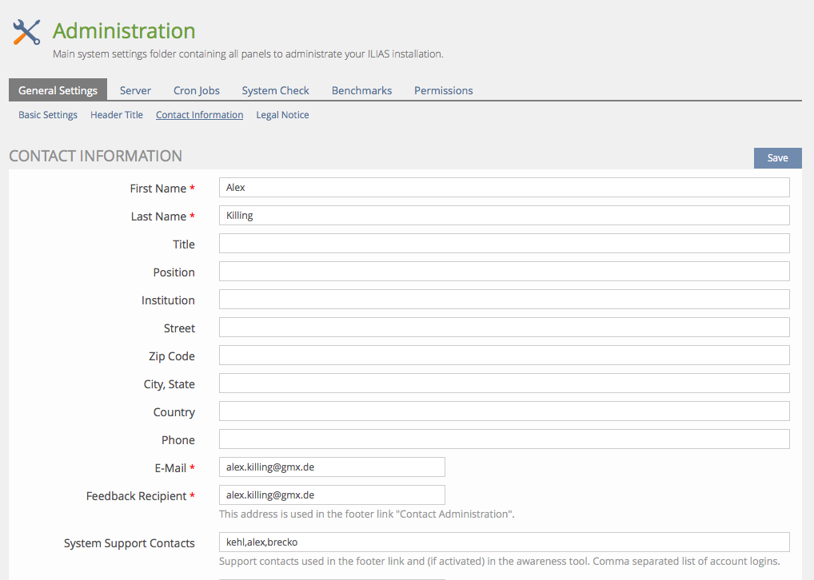Select the General Settings tab

click(x=58, y=90)
